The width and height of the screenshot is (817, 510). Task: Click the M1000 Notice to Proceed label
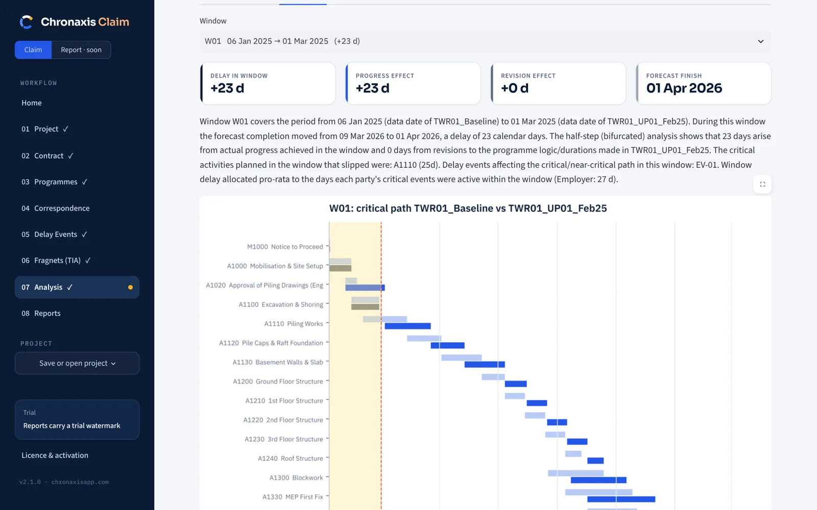tap(285, 247)
